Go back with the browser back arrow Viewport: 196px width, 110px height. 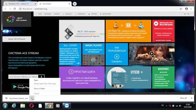(x=6, y=9)
